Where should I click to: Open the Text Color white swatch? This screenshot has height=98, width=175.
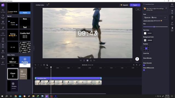click(145, 33)
